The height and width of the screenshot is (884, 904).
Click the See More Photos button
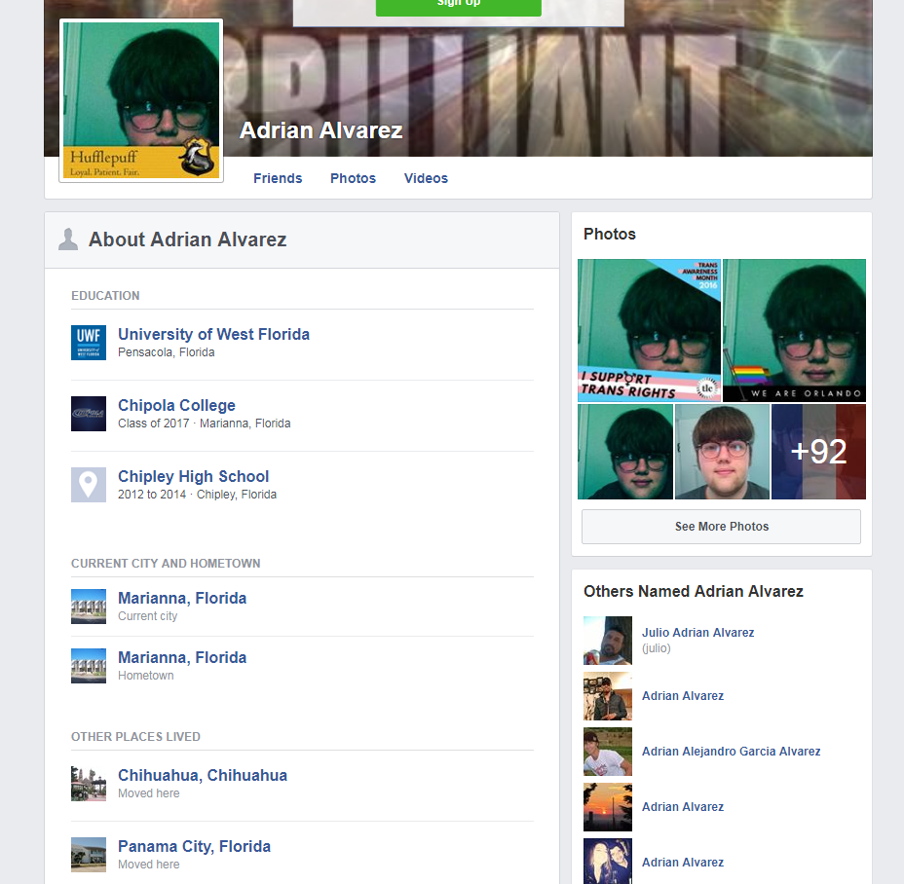coord(721,526)
